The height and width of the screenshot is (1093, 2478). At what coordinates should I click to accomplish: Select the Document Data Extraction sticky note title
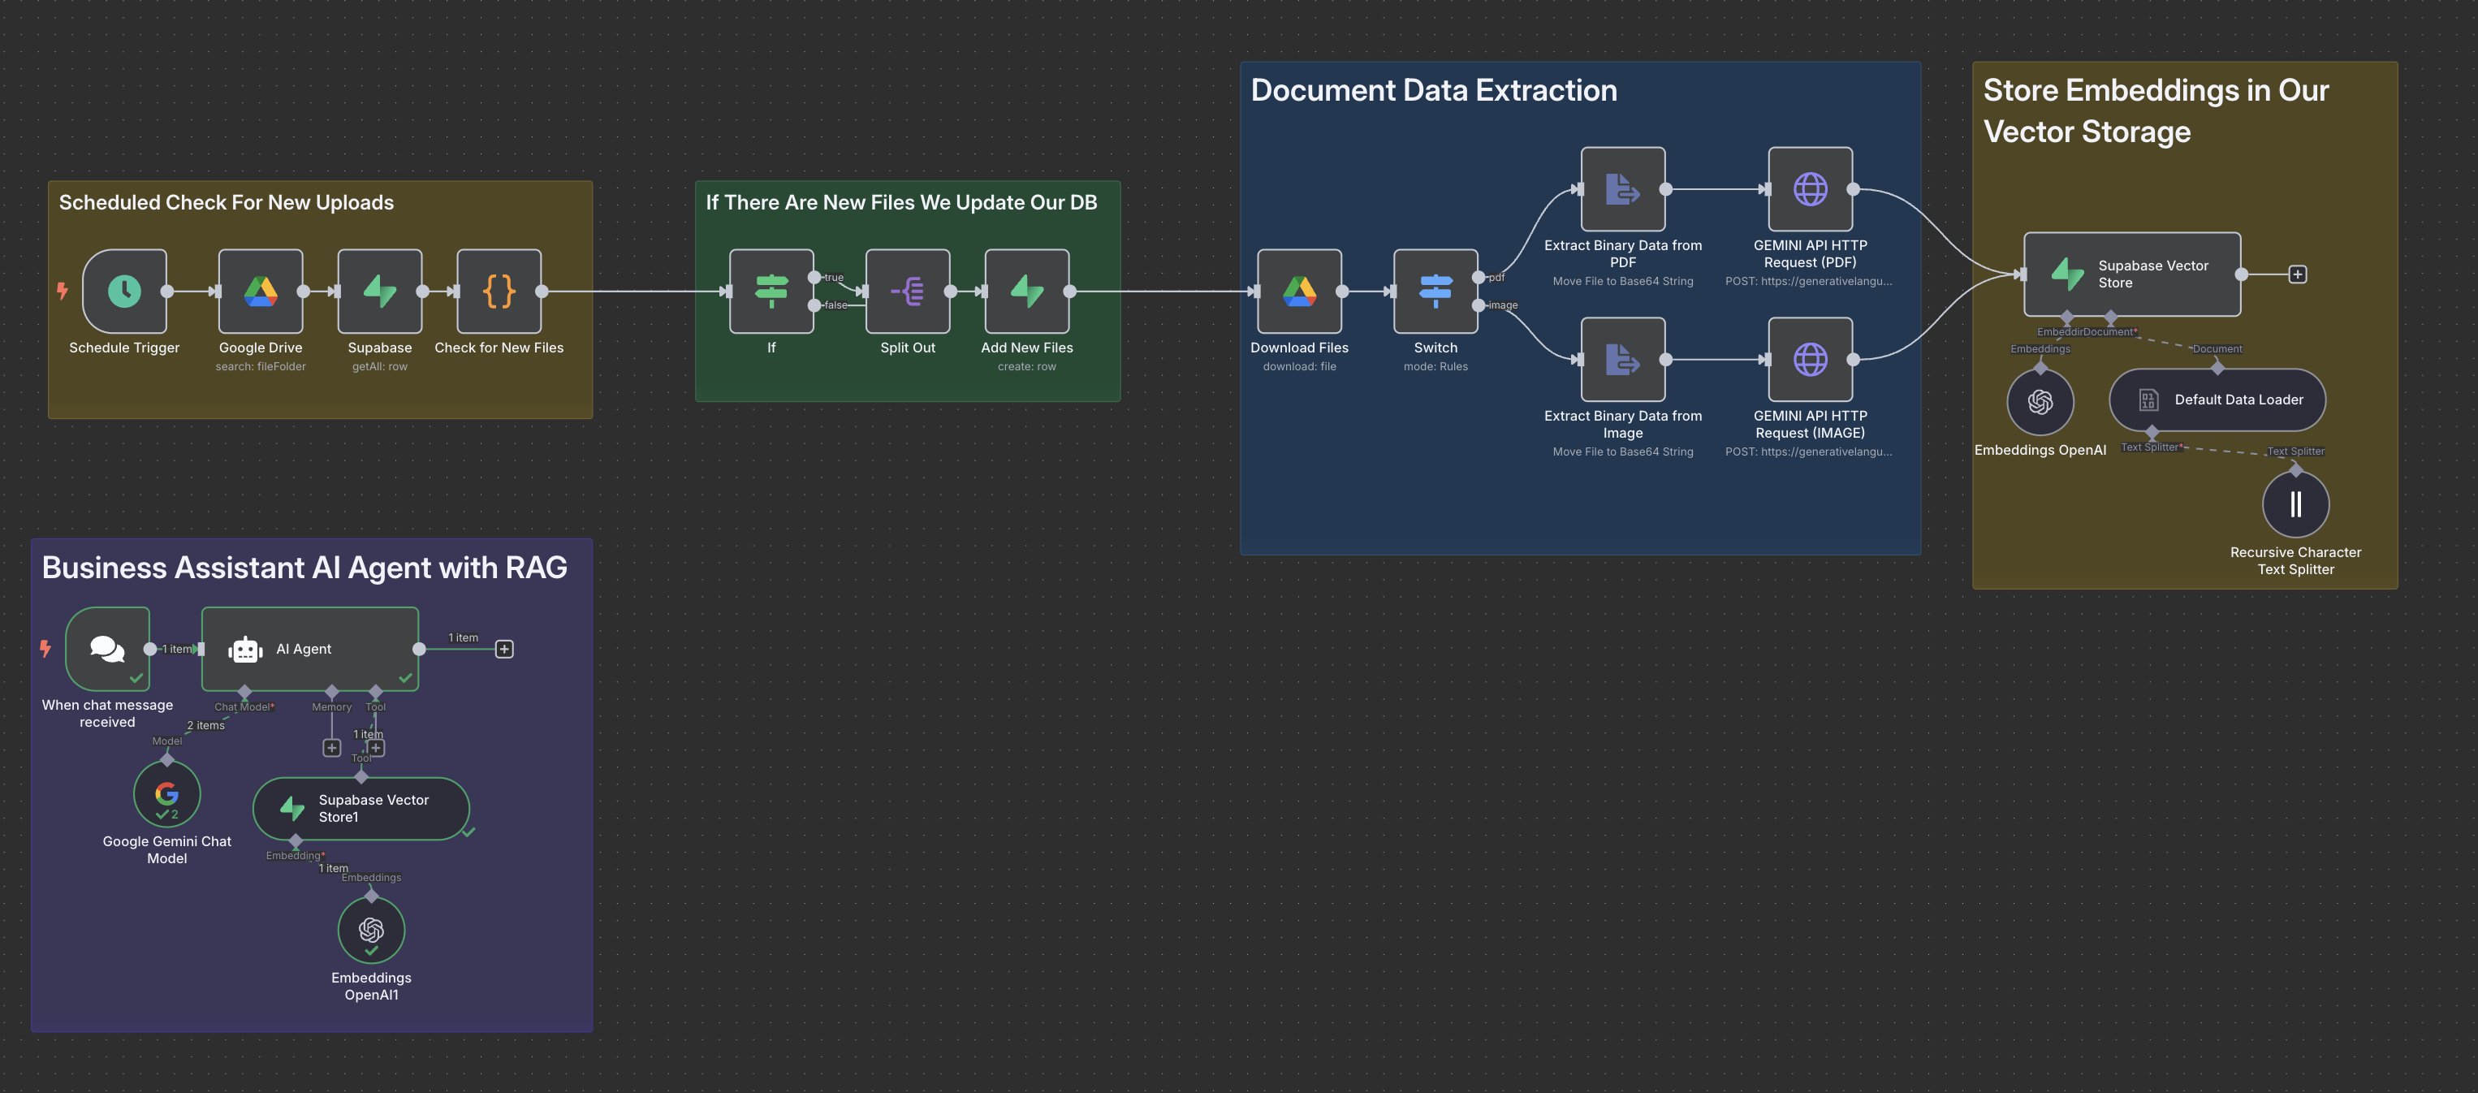(1433, 90)
